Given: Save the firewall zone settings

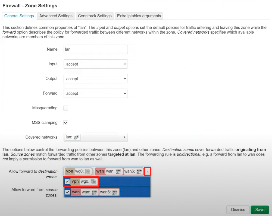Looking at the screenshot, I should pyautogui.click(x=260, y=209).
